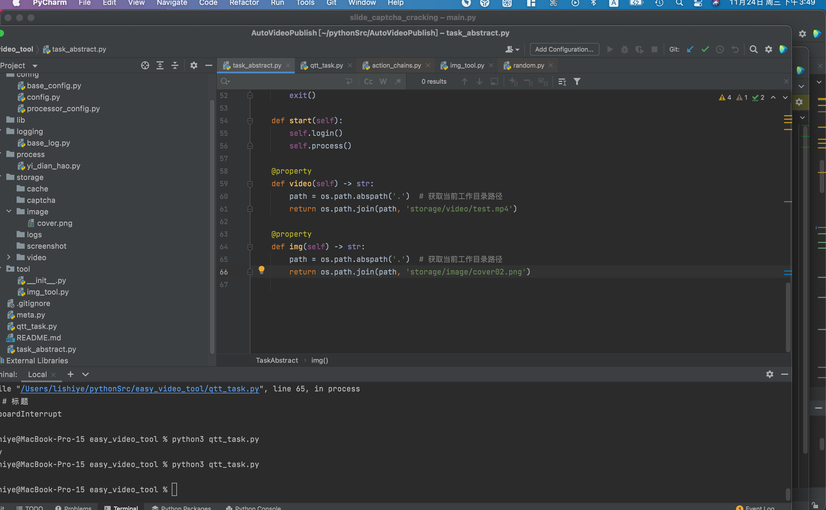The image size is (826, 510).
Task: Click Add Configuration button in toolbar
Action: 564,48
